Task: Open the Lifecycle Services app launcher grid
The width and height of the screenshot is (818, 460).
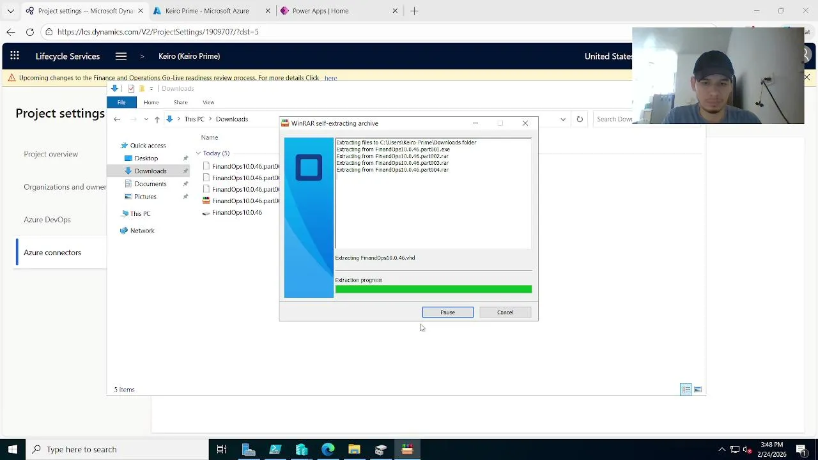Action: (x=15, y=56)
